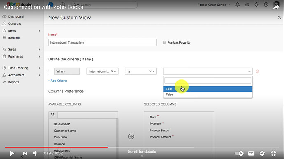Select True option in dropdown list
The image size is (284, 159).
click(208, 89)
